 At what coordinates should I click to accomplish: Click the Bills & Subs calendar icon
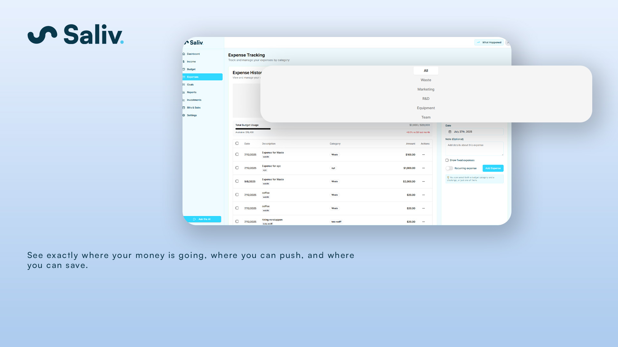click(x=184, y=108)
